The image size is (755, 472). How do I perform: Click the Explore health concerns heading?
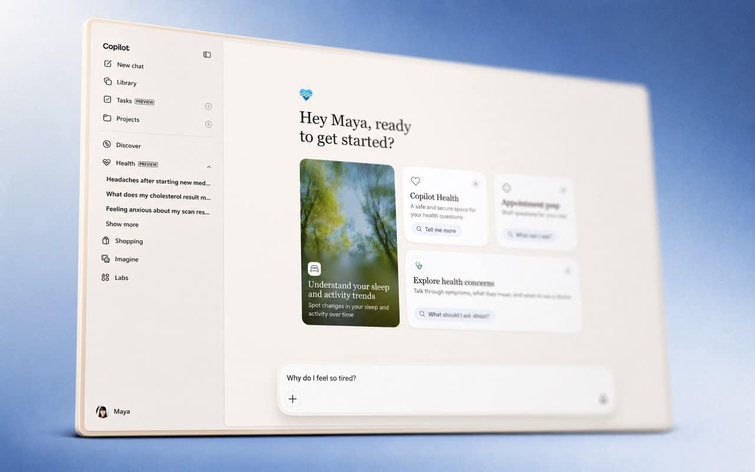click(454, 282)
